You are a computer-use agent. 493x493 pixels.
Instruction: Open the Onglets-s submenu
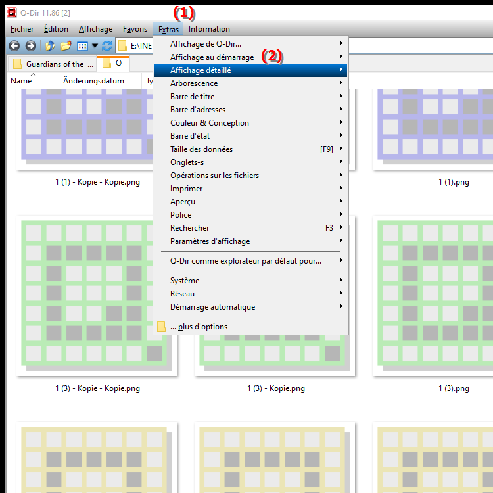(x=250, y=162)
